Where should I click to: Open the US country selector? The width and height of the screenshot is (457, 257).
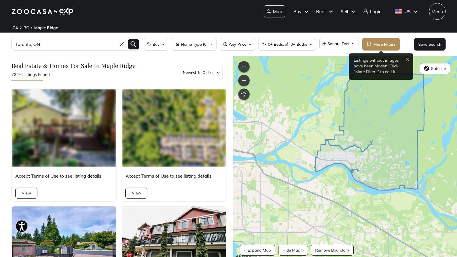(x=406, y=11)
